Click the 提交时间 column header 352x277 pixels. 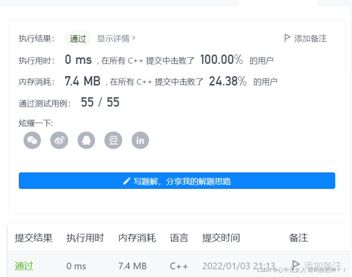tap(221, 238)
